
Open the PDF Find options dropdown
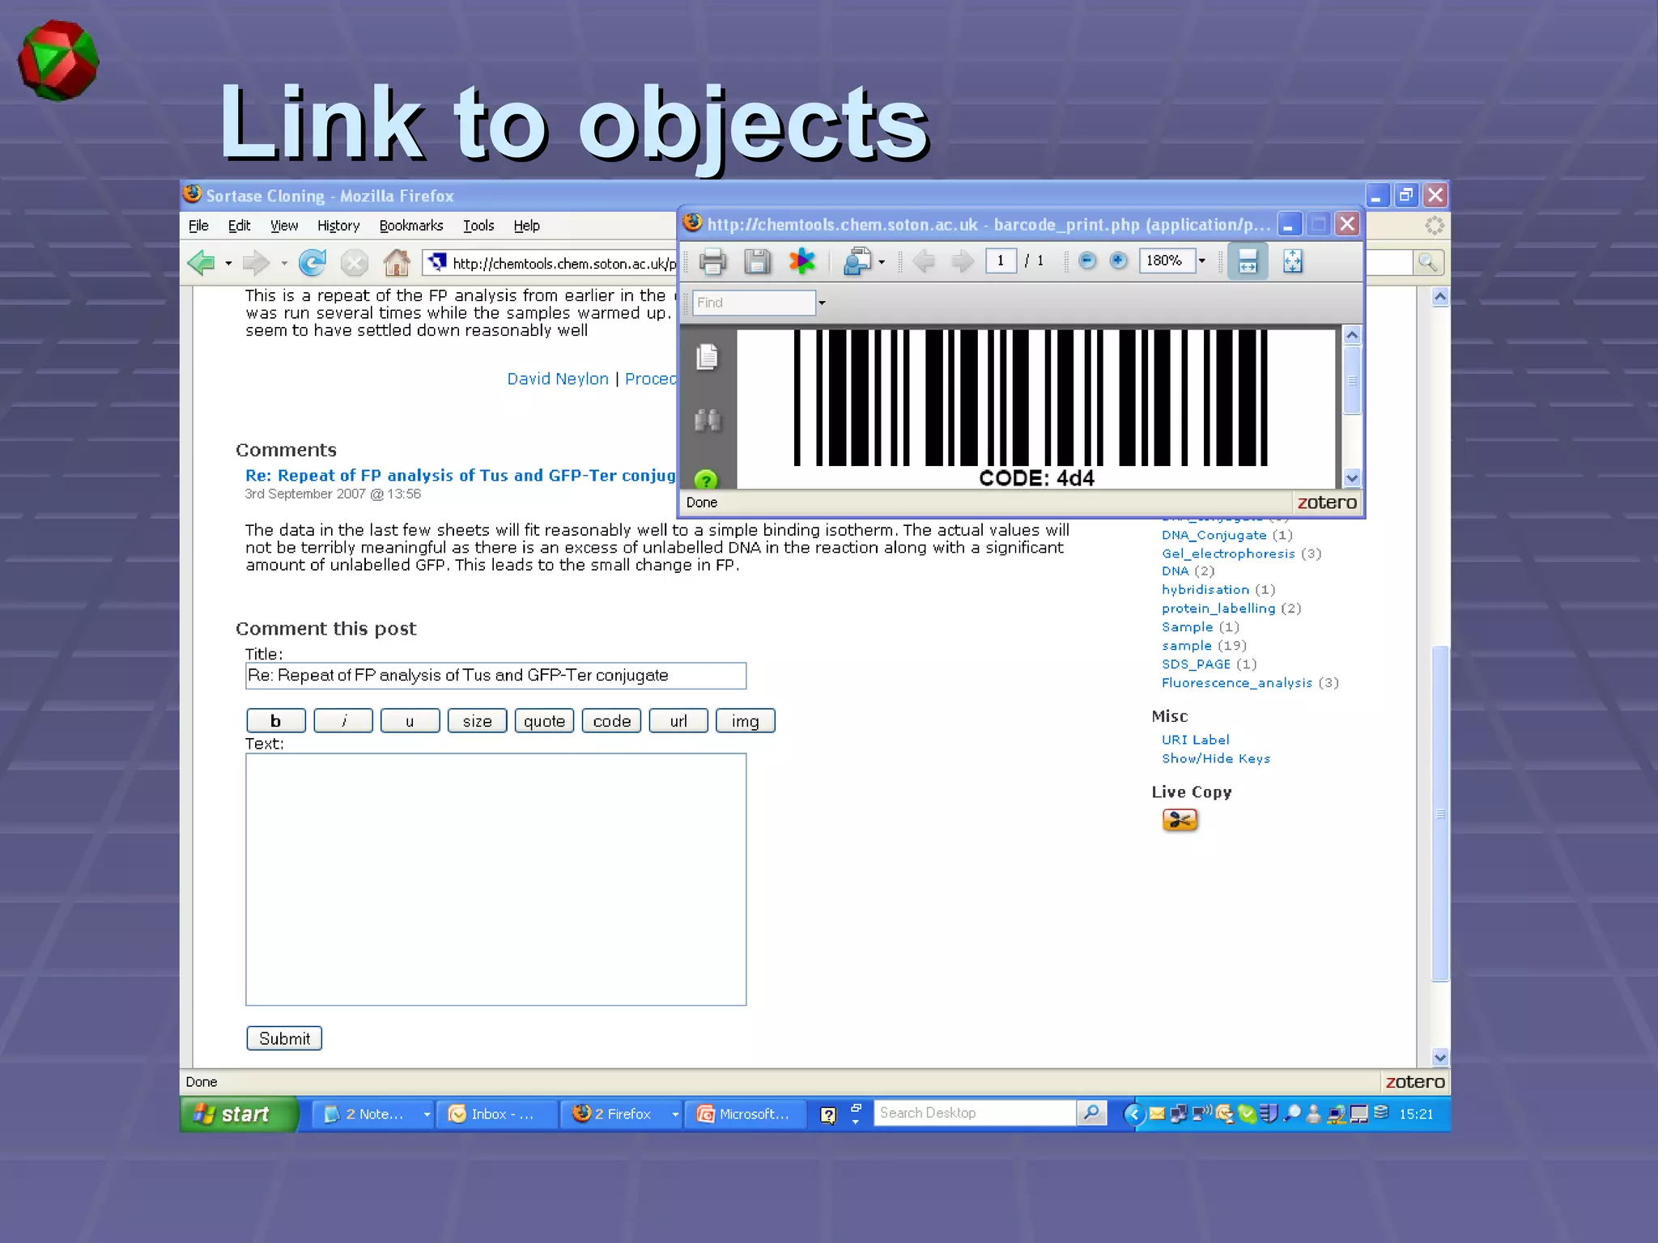822,303
